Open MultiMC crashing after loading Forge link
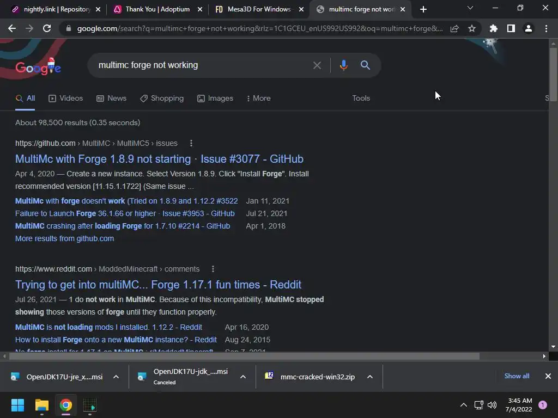 tap(123, 226)
